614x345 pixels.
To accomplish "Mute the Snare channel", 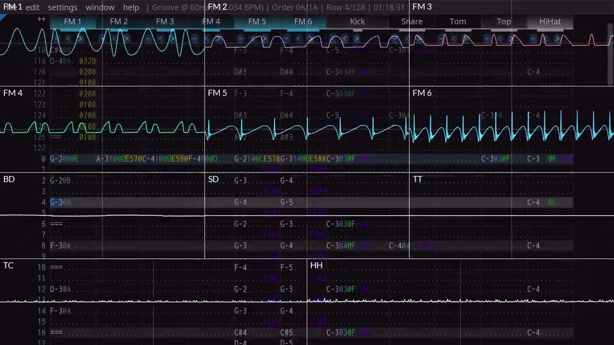I will click(x=412, y=22).
